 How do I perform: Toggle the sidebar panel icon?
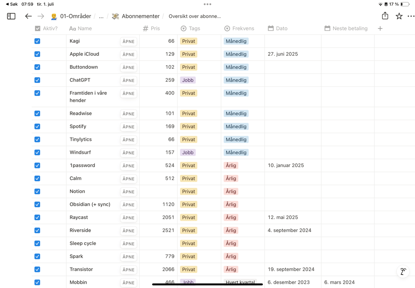11,16
